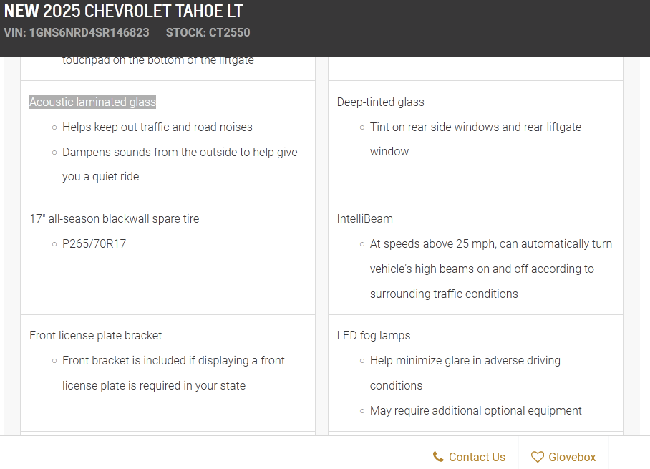Click the highlighted Acoustic laminated glass heading
Screen dimensions: 650x469
(x=92, y=102)
